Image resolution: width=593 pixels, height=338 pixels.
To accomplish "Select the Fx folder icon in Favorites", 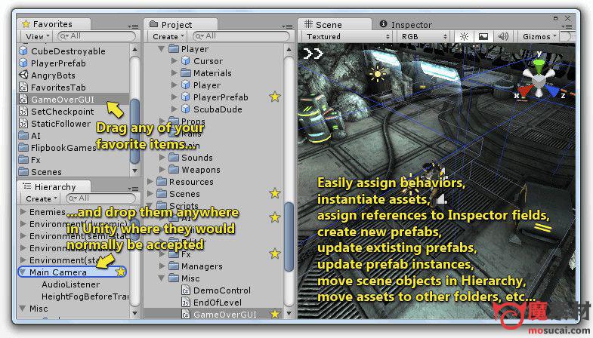I will pyautogui.click(x=23, y=160).
